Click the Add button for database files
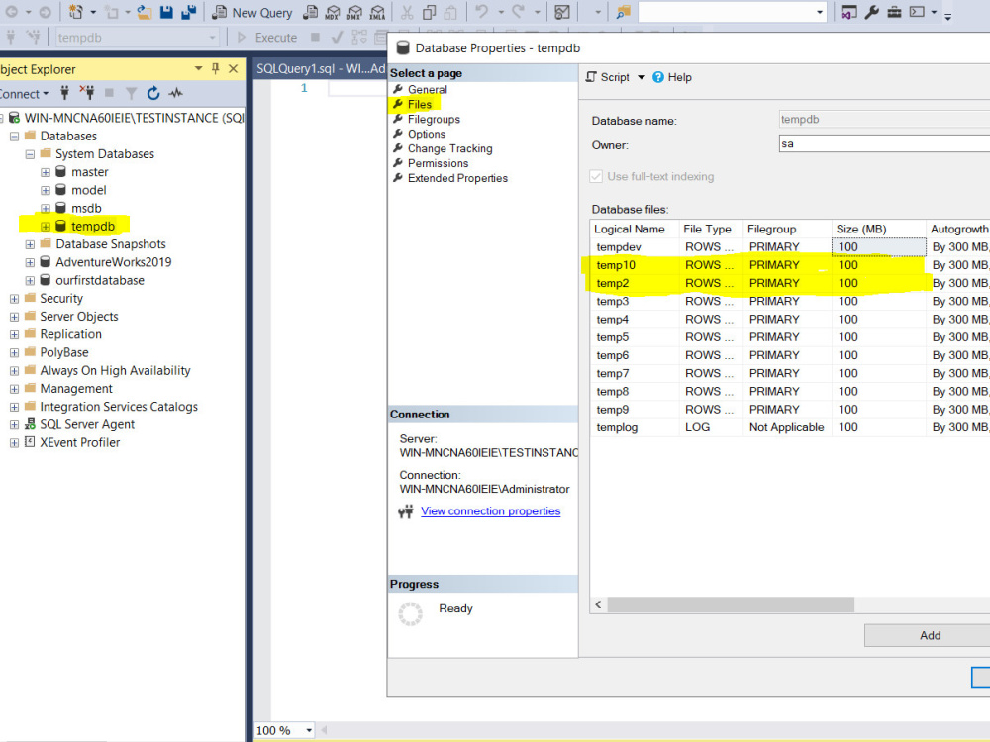 pyautogui.click(x=929, y=635)
